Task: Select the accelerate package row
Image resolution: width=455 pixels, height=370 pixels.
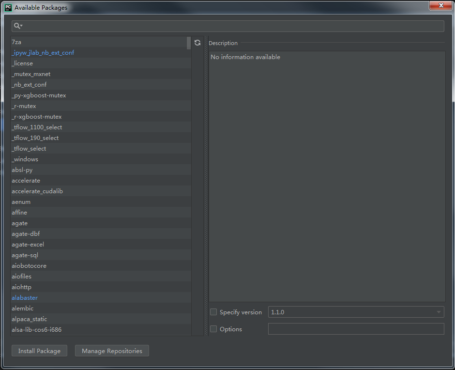Action: pyautogui.click(x=101, y=180)
